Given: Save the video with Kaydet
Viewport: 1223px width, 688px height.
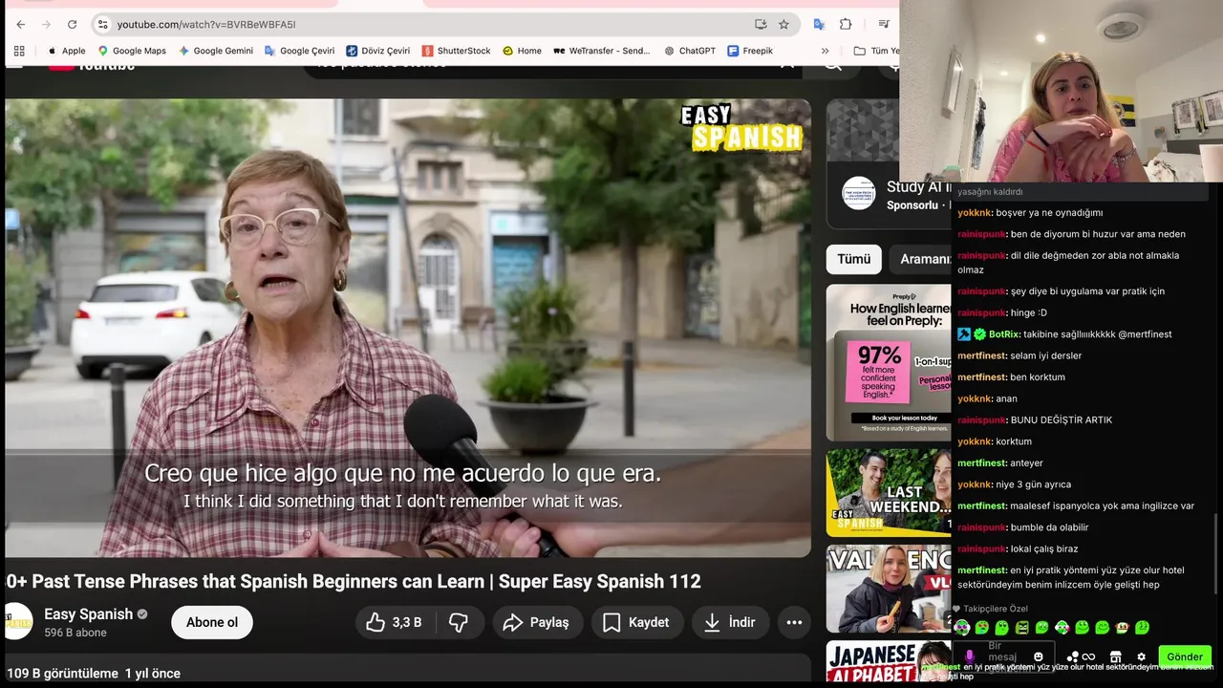Looking at the screenshot, I should tap(637, 622).
